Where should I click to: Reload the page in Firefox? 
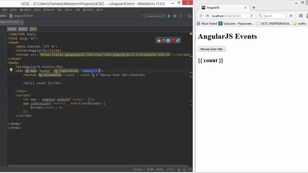(252, 16)
